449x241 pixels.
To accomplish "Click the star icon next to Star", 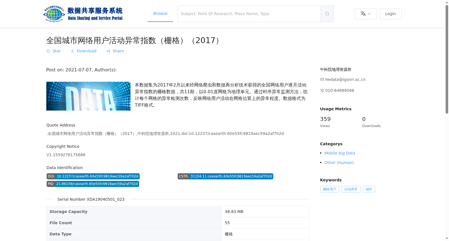I will point(48,51).
